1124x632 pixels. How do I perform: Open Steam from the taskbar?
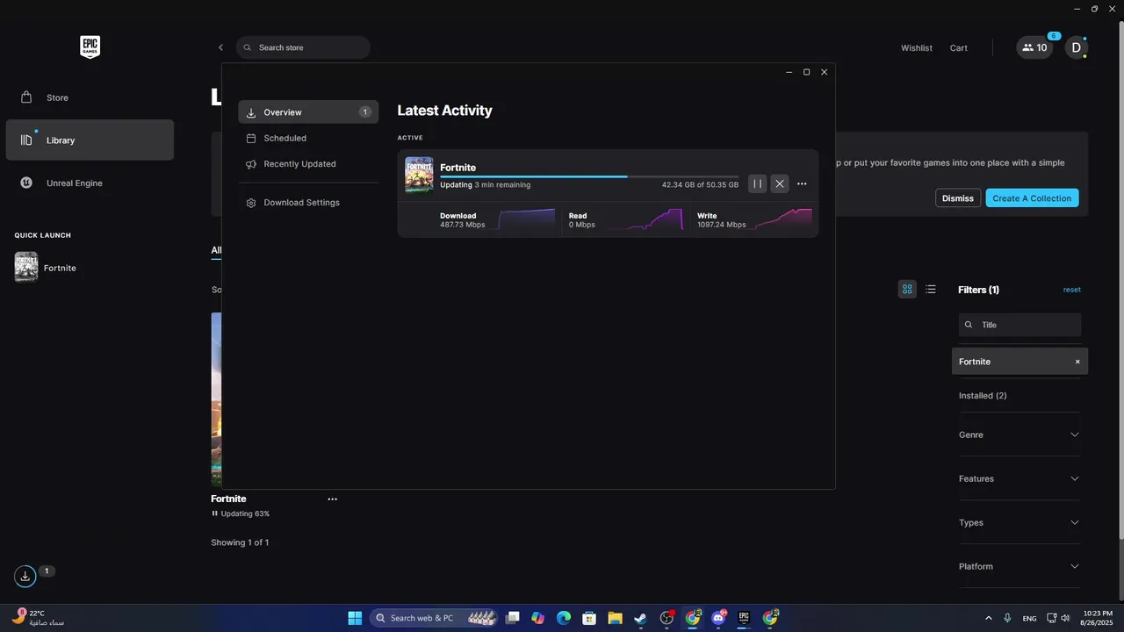click(641, 618)
